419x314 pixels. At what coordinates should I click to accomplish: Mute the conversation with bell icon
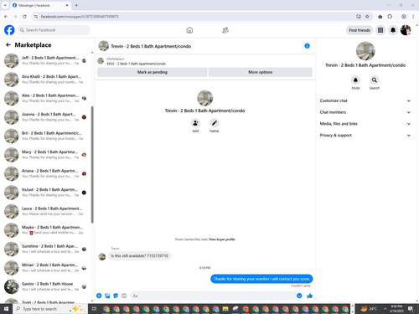pyautogui.click(x=355, y=80)
